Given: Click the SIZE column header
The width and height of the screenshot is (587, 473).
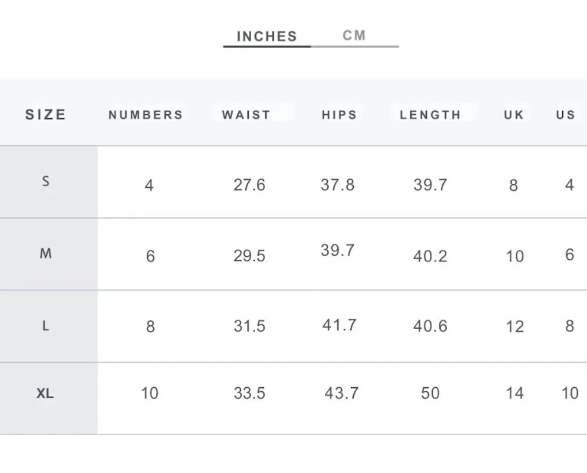Looking at the screenshot, I should (46, 115).
